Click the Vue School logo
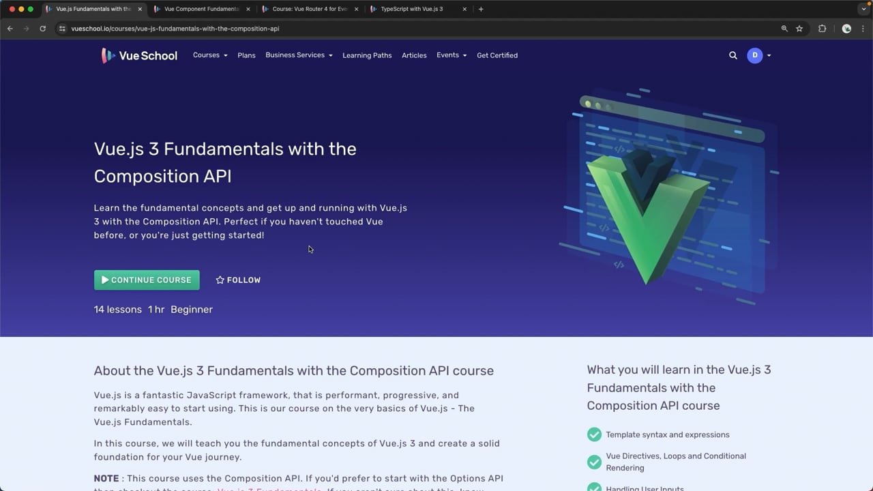 [139, 55]
